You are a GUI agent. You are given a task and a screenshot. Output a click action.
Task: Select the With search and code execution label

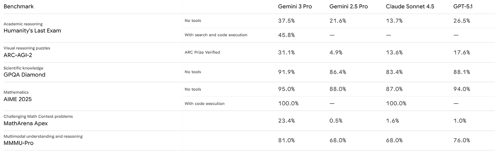tap(216, 35)
